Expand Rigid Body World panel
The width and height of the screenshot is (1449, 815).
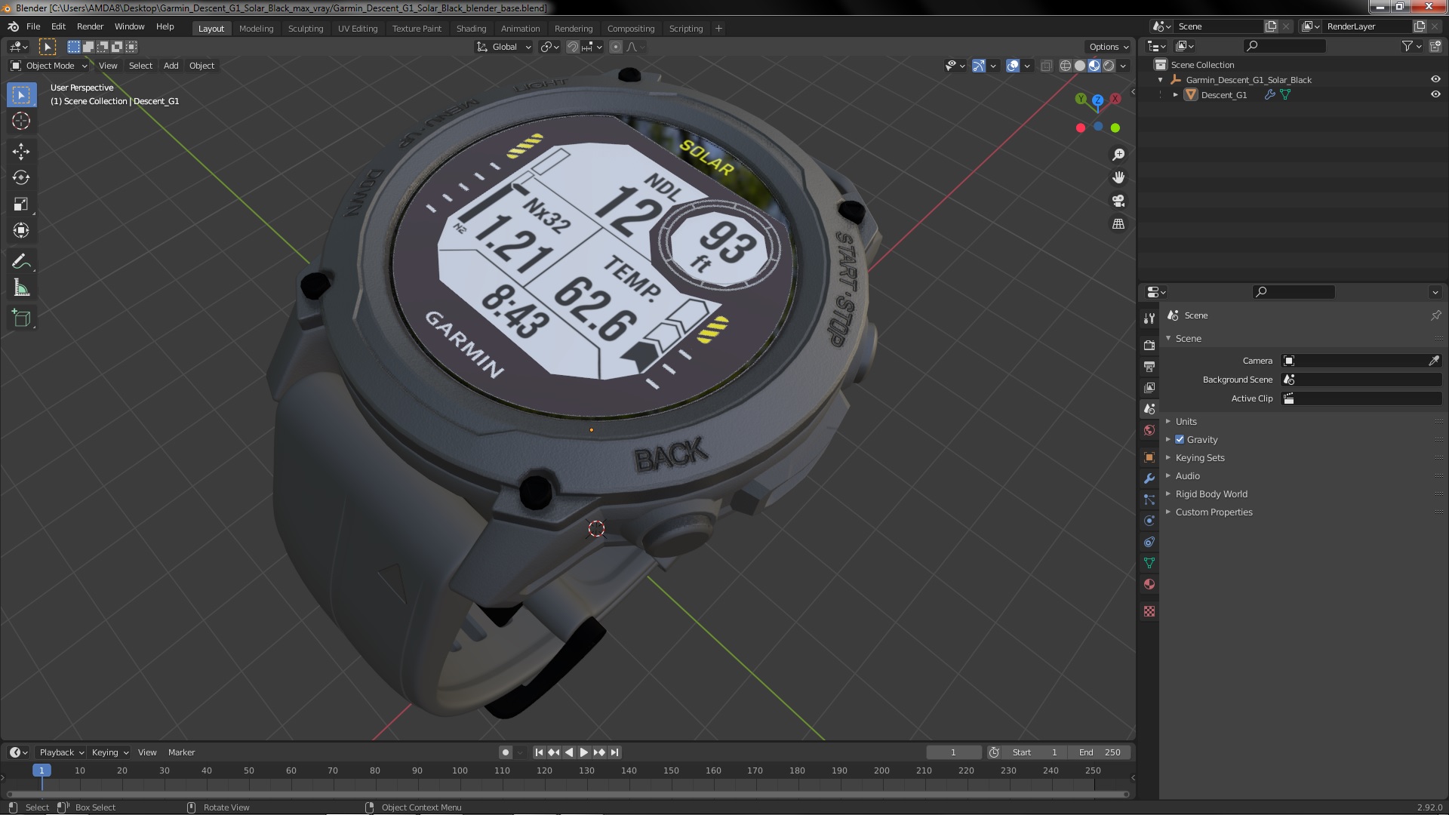pos(1211,494)
